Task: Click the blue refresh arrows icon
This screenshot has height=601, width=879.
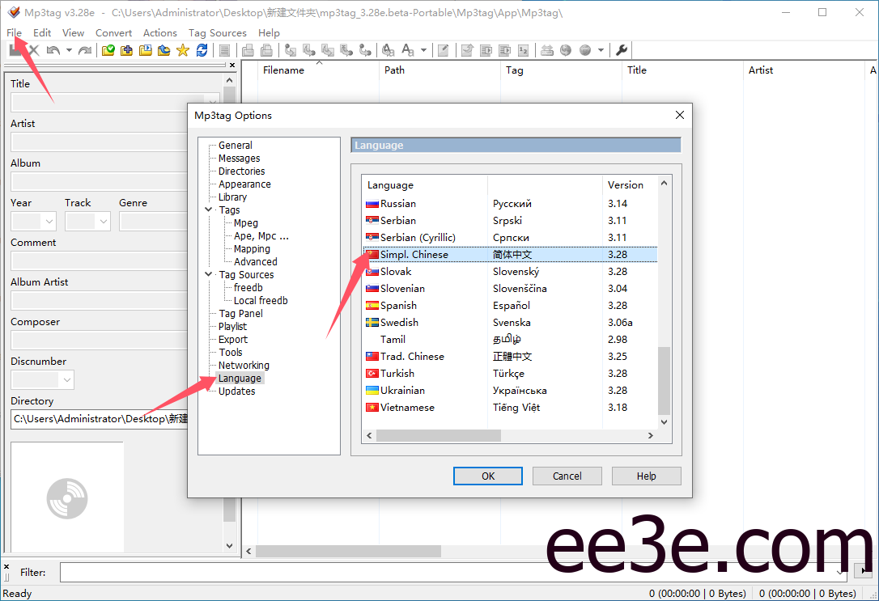Action: [202, 50]
